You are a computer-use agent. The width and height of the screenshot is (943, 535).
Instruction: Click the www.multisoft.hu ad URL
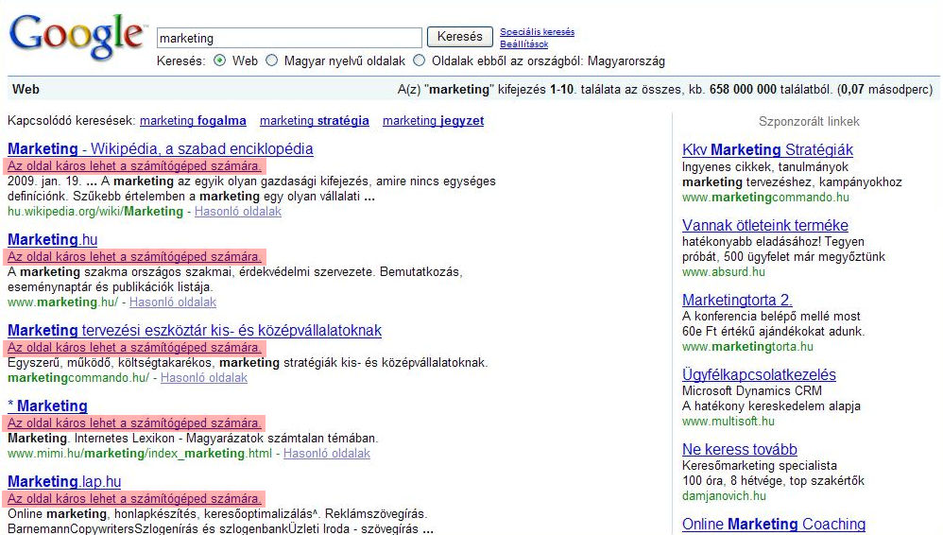(729, 422)
